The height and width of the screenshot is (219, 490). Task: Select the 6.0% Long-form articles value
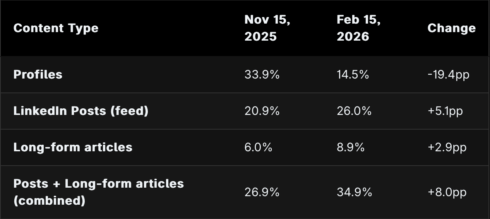click(258, 147)
